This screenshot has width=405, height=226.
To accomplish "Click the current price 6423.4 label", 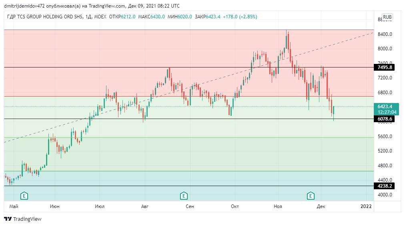I will (x=385, y=107).
